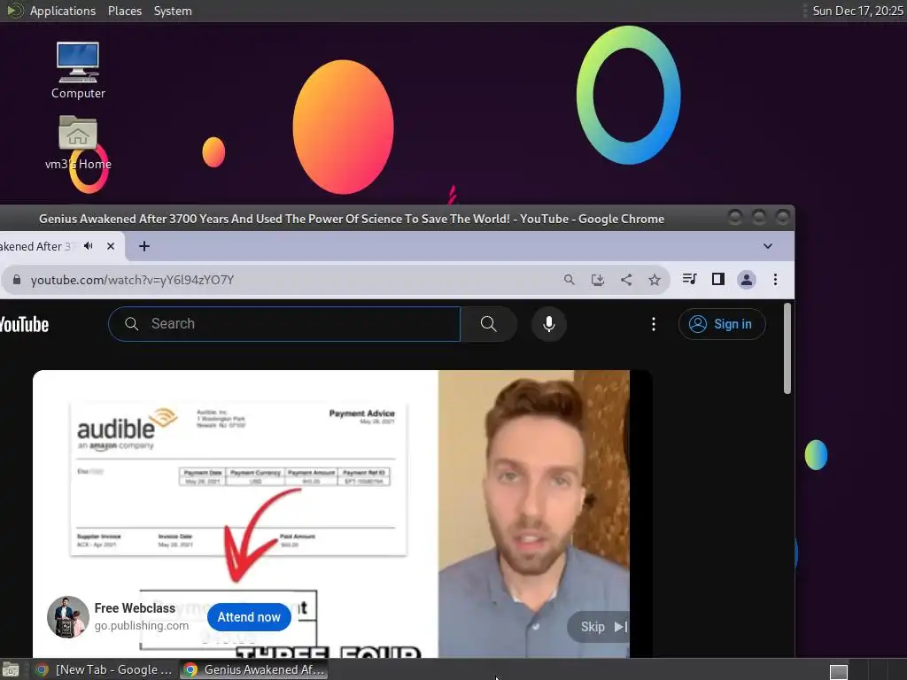Mute the tab via speaker icon
The width and height of the screenshot is (907, 680).
tap(88, 246)
